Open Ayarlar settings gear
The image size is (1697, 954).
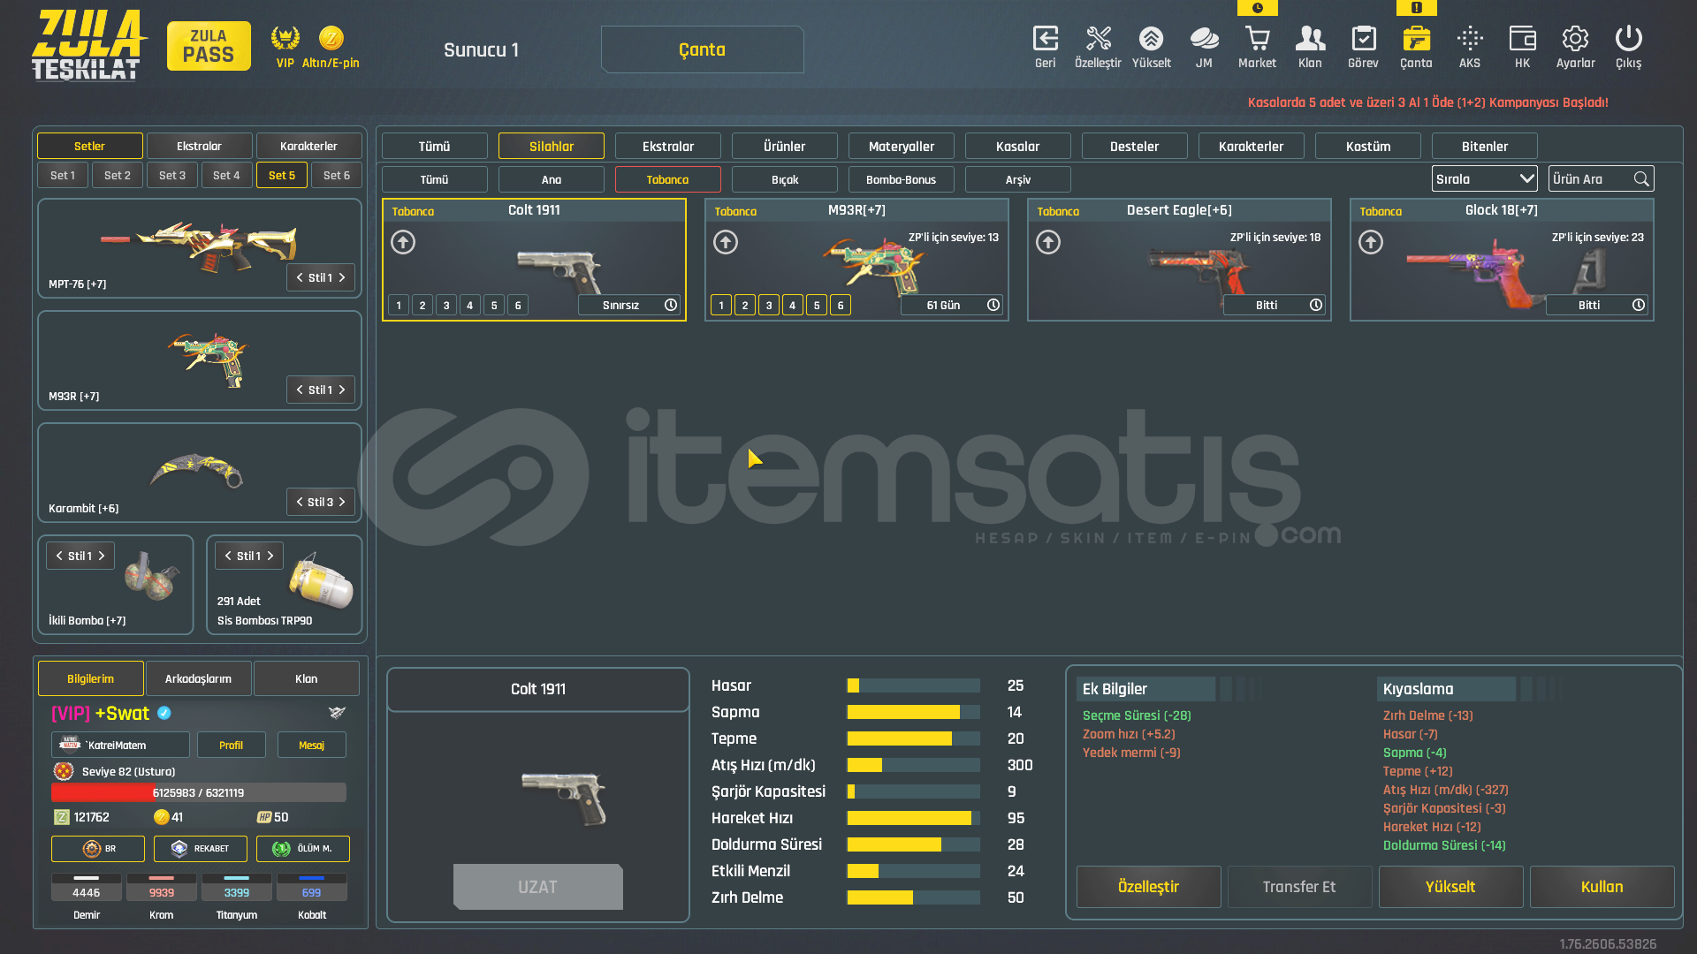coord(1575,39)
